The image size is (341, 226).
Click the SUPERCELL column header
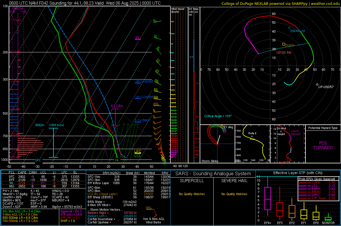(192, 181)
